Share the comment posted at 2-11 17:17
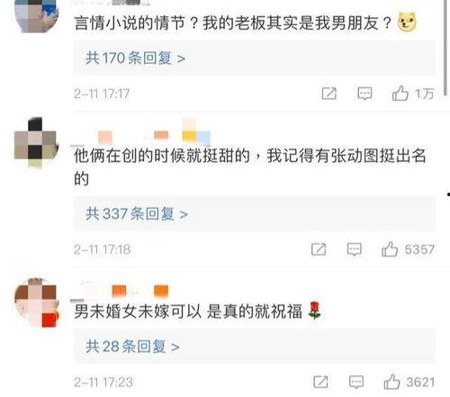 [x=329, y=94]
